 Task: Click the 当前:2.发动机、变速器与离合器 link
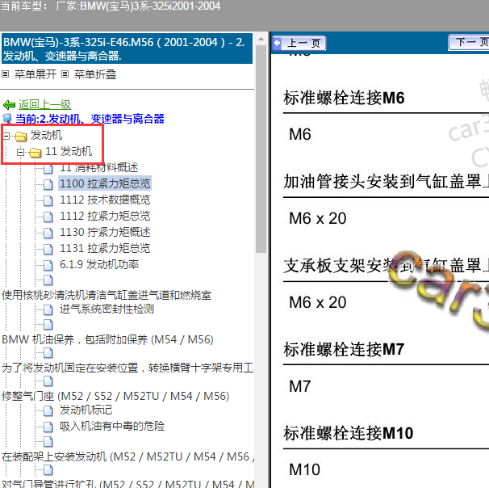90,119
